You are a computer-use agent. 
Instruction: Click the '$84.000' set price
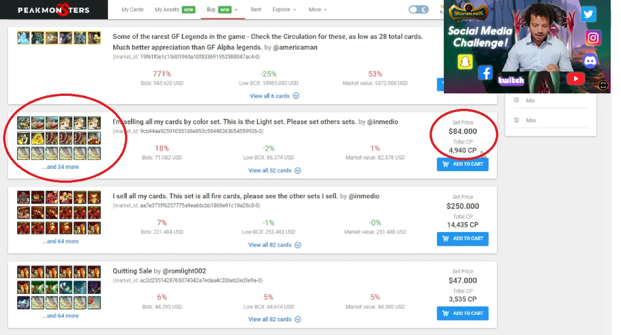[x=463, y=132]
